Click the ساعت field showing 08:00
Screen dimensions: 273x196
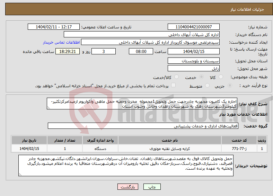point(141,51)
